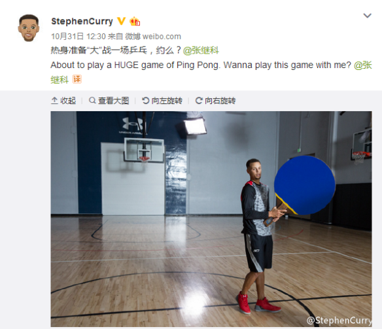The width and height of the screenshot is (382, 329).
Task: Expand the post options chevron menu
Action: (x=367, y=16)
